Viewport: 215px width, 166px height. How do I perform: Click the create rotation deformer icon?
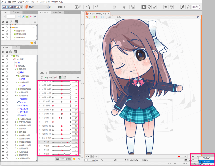click(124, 7)
